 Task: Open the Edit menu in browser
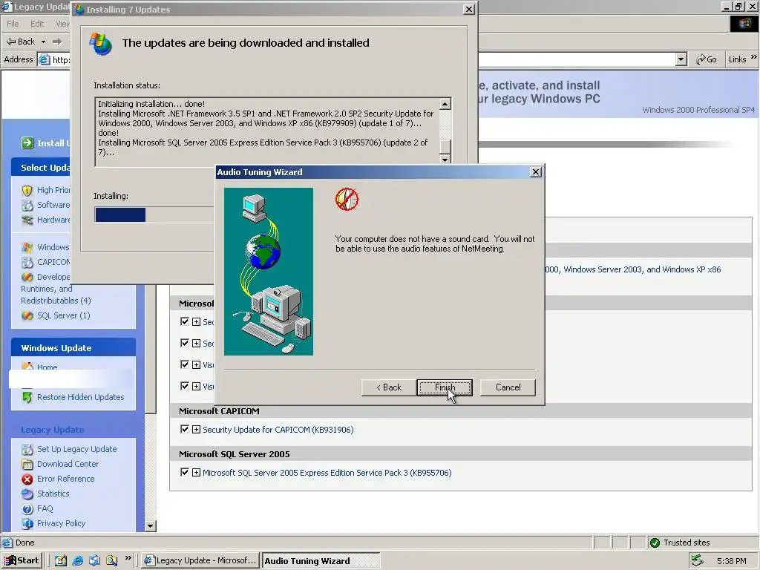point(37,24)
